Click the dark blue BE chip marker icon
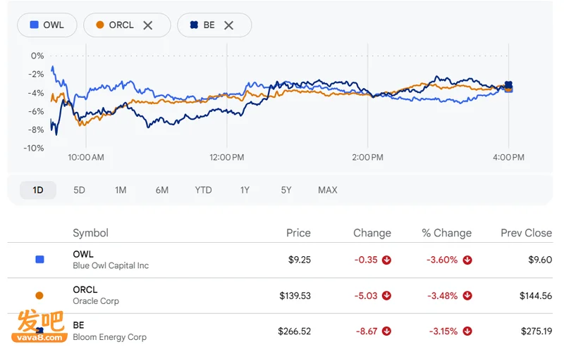 coord(194,25)
